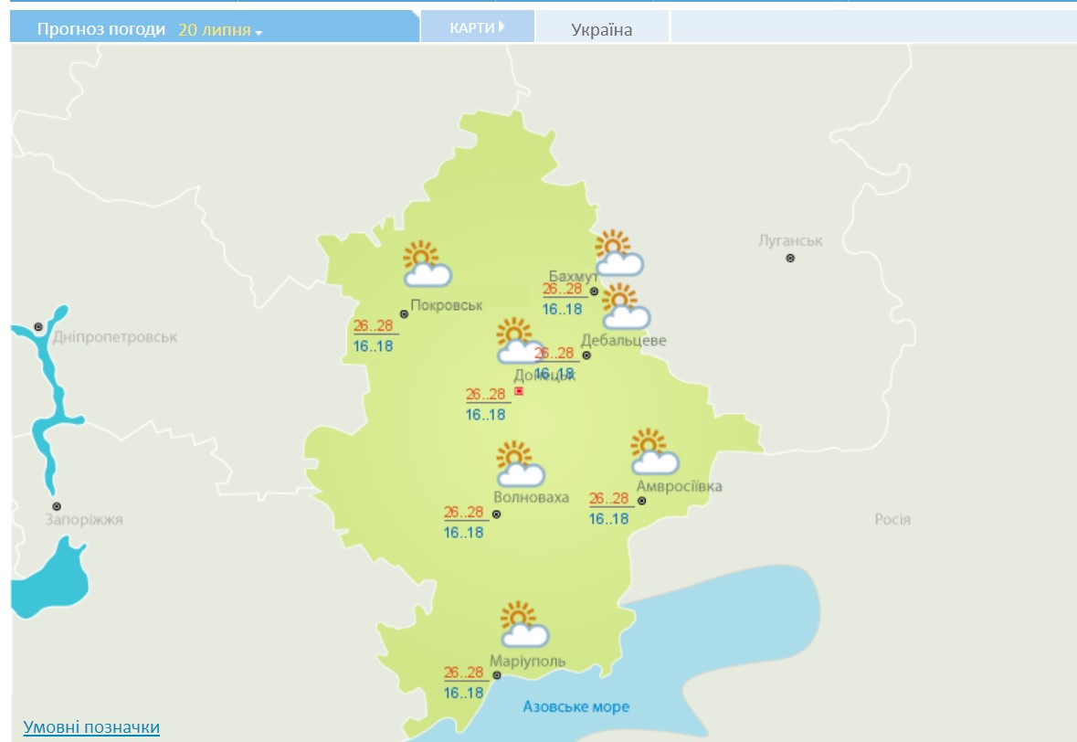The image size is (1077, 742).
Task: Click the weather icon above Амвросіївка
Action: click(x=655, y=451)
